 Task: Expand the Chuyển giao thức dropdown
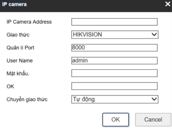tap(112, 99)
